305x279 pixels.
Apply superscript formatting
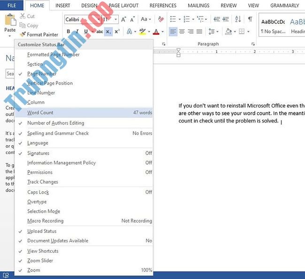click(x=117, y=32)
